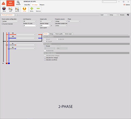
Task: Toggle the PF, cos phi checkbox
Action: (45, 41)
